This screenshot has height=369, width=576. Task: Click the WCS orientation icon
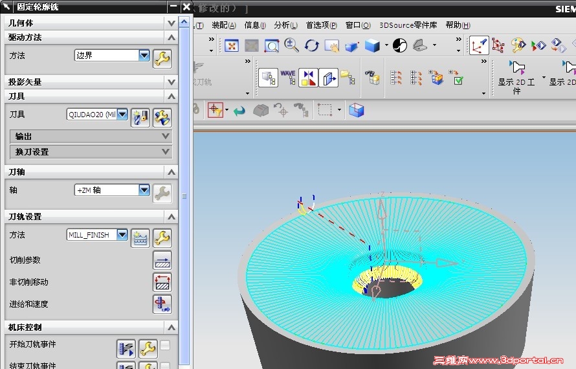479,45
